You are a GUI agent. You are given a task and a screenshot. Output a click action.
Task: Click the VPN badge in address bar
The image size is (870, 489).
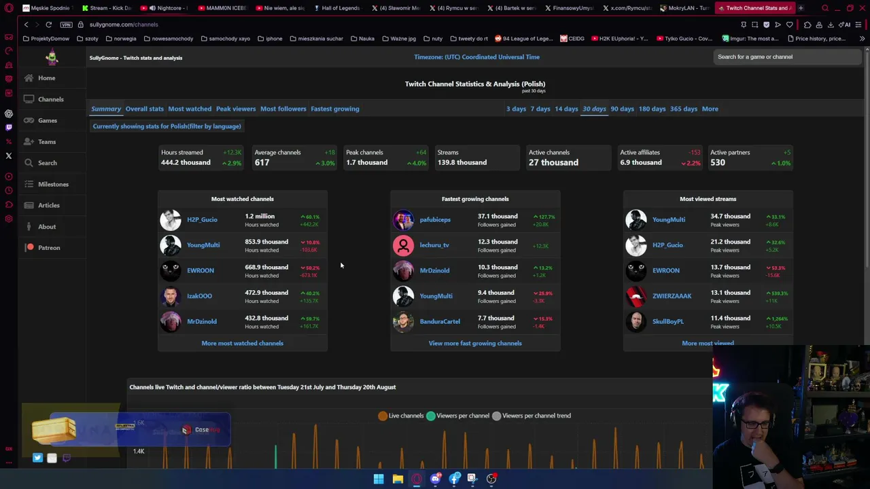(x=66, y=24)
